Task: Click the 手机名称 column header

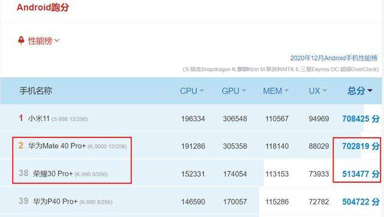Action: pos(36,91)
